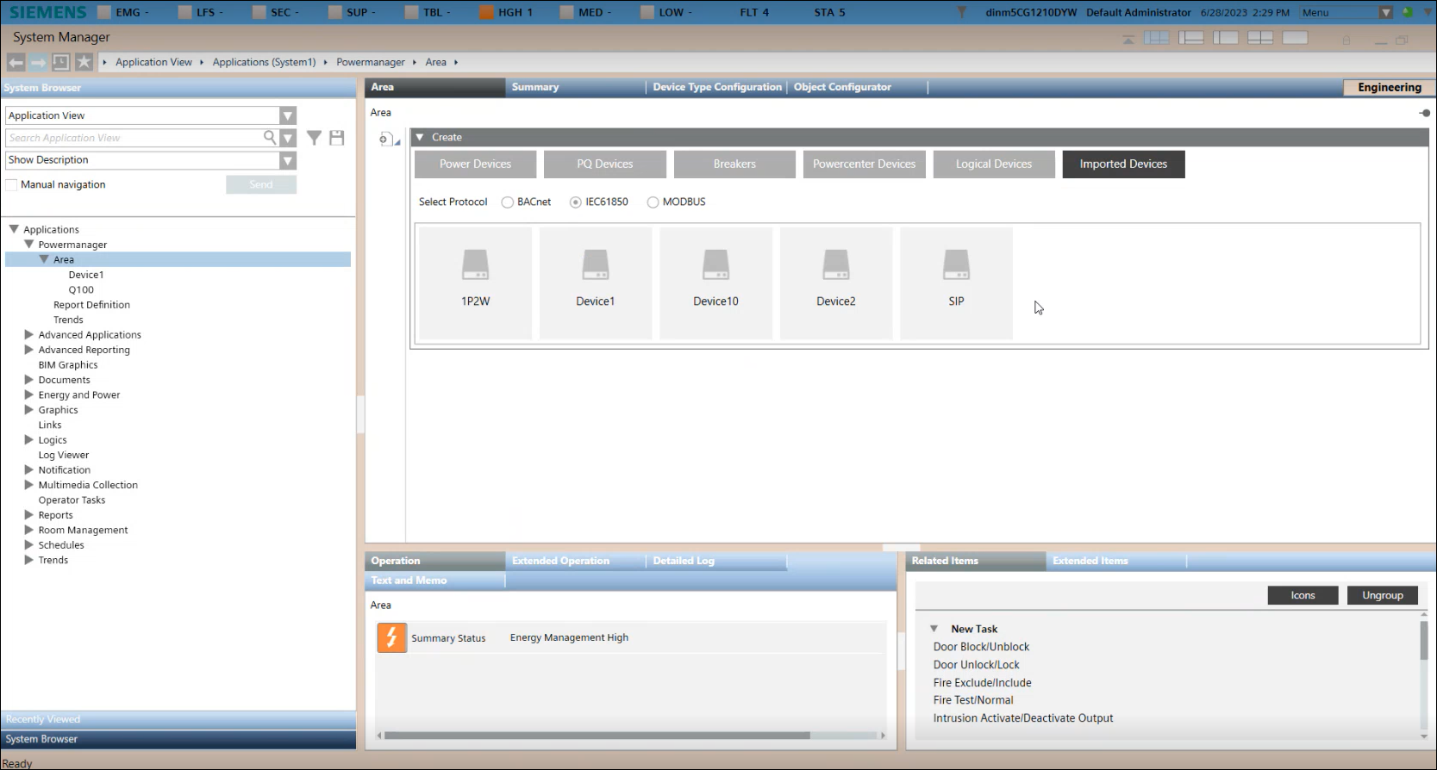Expand the Advanced Applications tree node
1437x770 pixels.
[x=28, y=335]
